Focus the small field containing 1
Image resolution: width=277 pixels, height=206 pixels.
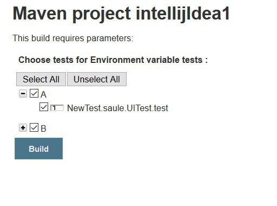(x=57, y=108)
